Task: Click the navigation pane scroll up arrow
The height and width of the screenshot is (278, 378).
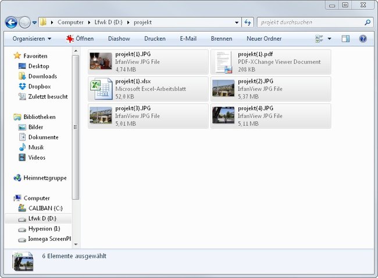Action: (76, 51)
